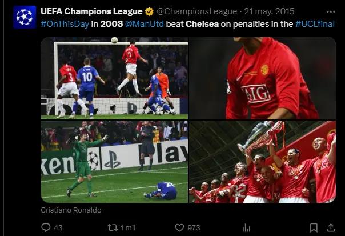Open the tweet date 21 may. 2015
This screenshot has height=236, width=345.
click(271, 11)
